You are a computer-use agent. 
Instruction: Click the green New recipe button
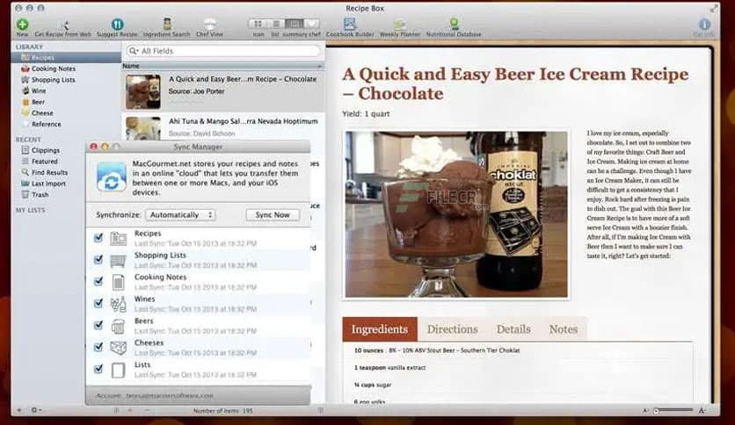tap(22, 24)
